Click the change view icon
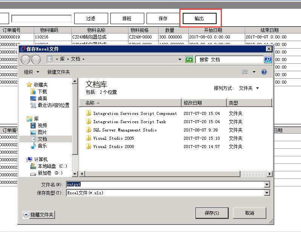The image size is (301, 232). tap(245, 72)
